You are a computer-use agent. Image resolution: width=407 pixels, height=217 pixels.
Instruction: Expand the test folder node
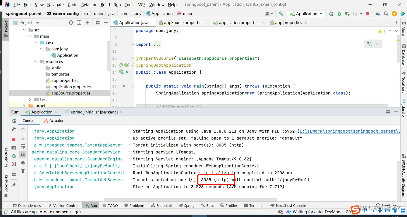coord(30,99)
